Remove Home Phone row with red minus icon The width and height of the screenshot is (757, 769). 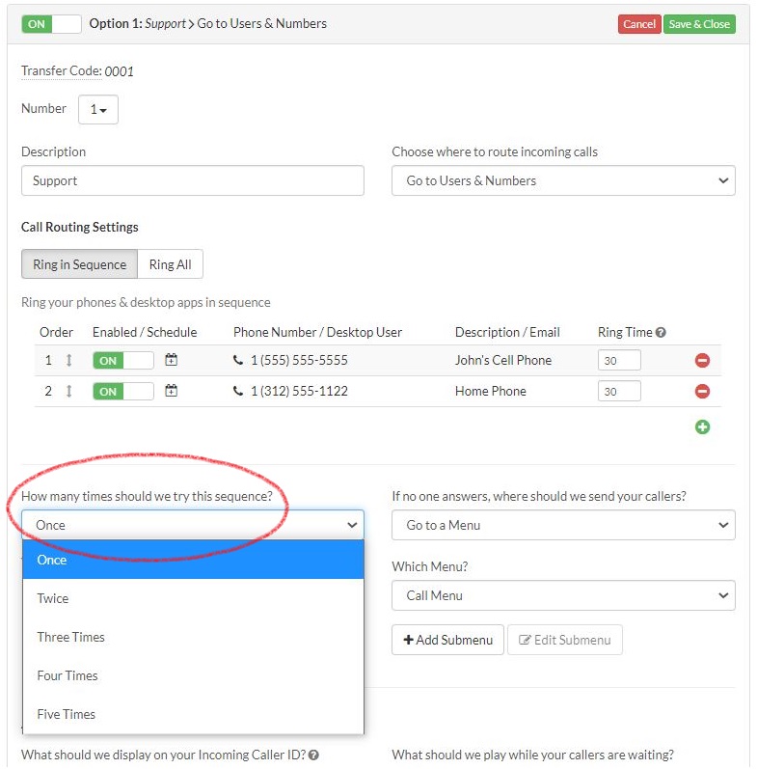702,391
